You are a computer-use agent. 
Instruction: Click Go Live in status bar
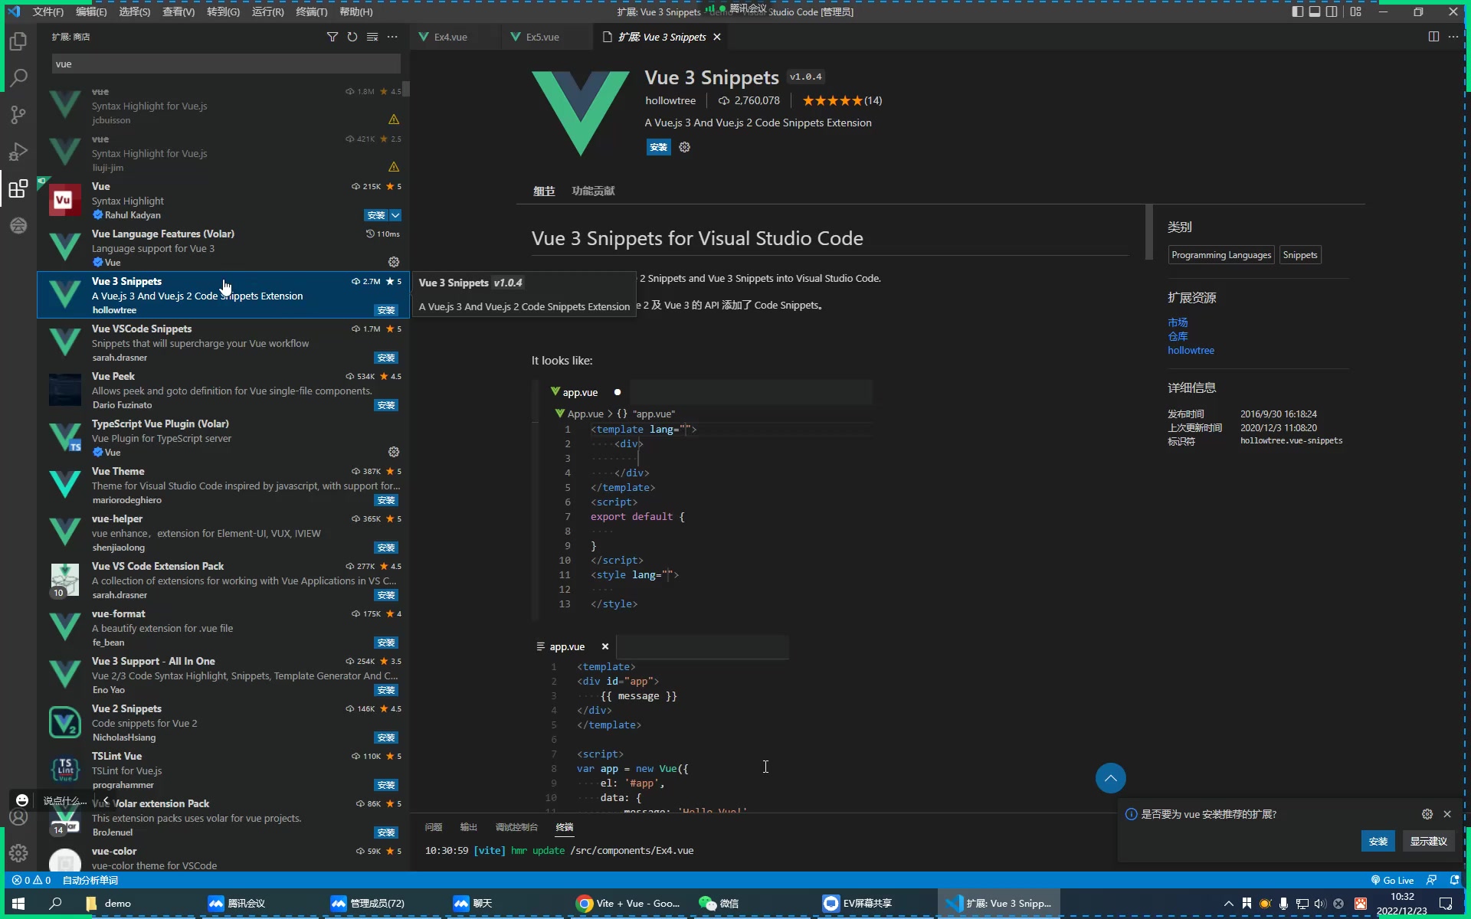(x=1393, y=880)
